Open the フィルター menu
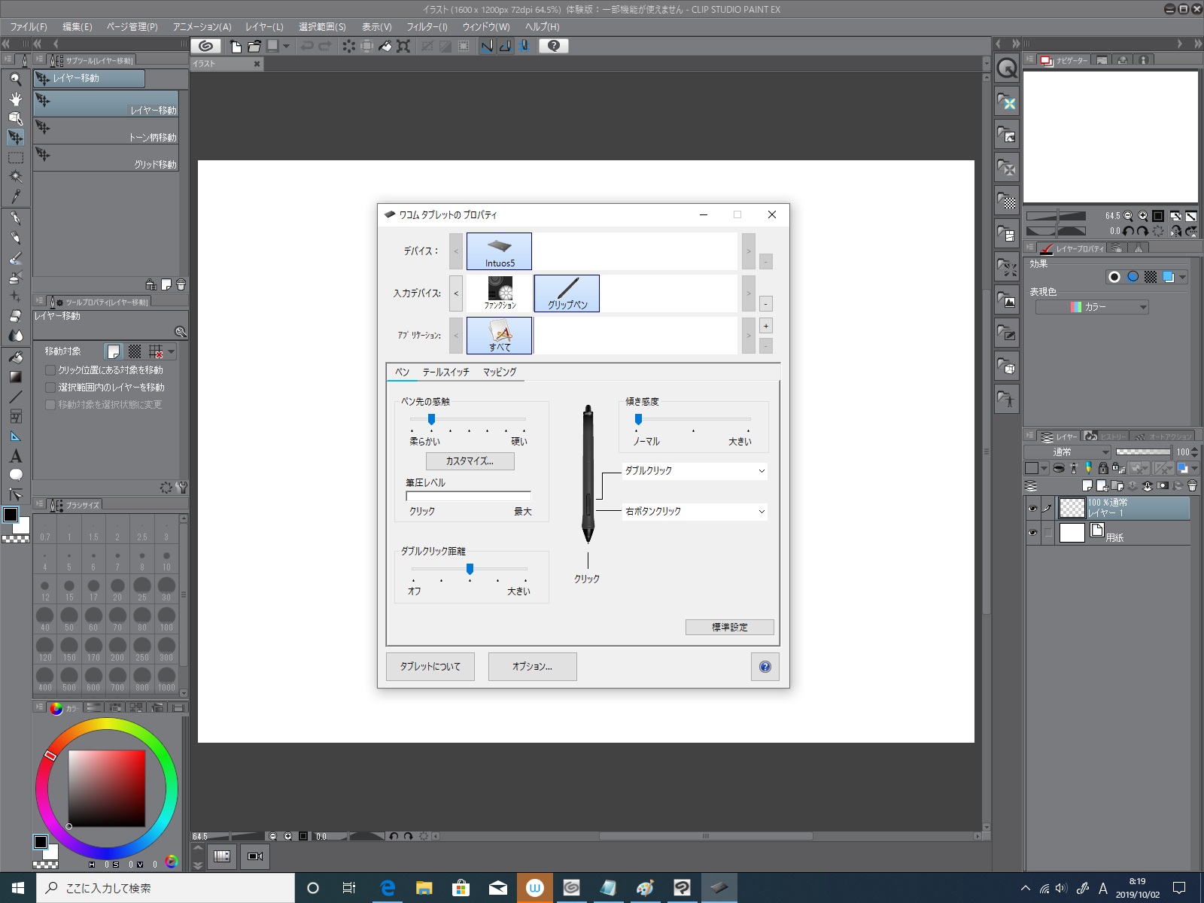The image size is (1204, 903). pyautogui.click(x=427, y=26)
